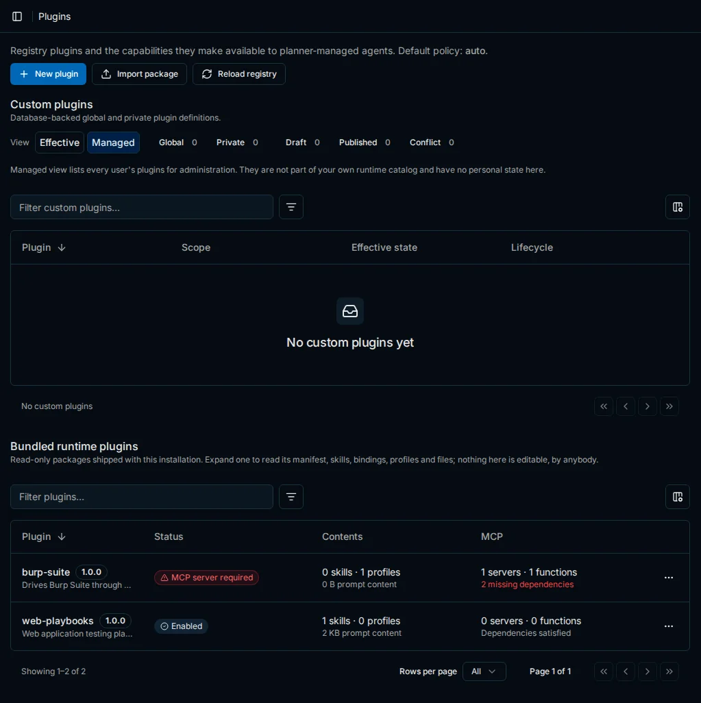Select the Private count filter
This screenshot has width=701, height=703.
[x=237, y=143]
